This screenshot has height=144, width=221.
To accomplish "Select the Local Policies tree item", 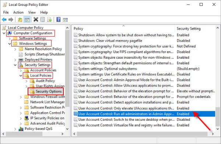I will tap(41, 75).
